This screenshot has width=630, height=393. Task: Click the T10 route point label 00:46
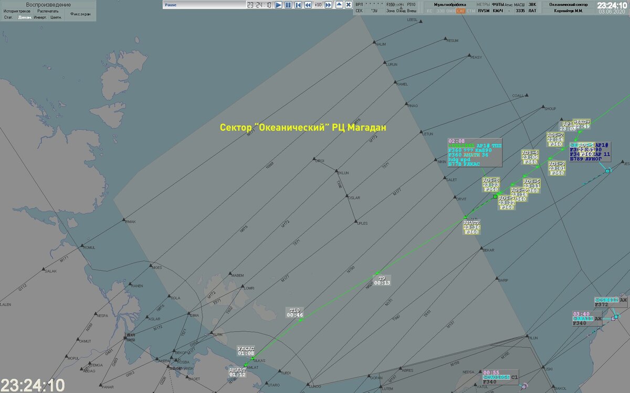pyautogui.click(x=295, y=312)
